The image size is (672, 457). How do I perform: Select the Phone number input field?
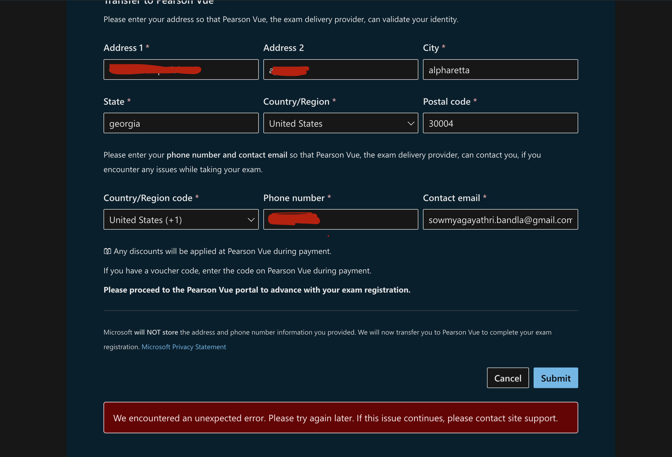tap(340, 219)
